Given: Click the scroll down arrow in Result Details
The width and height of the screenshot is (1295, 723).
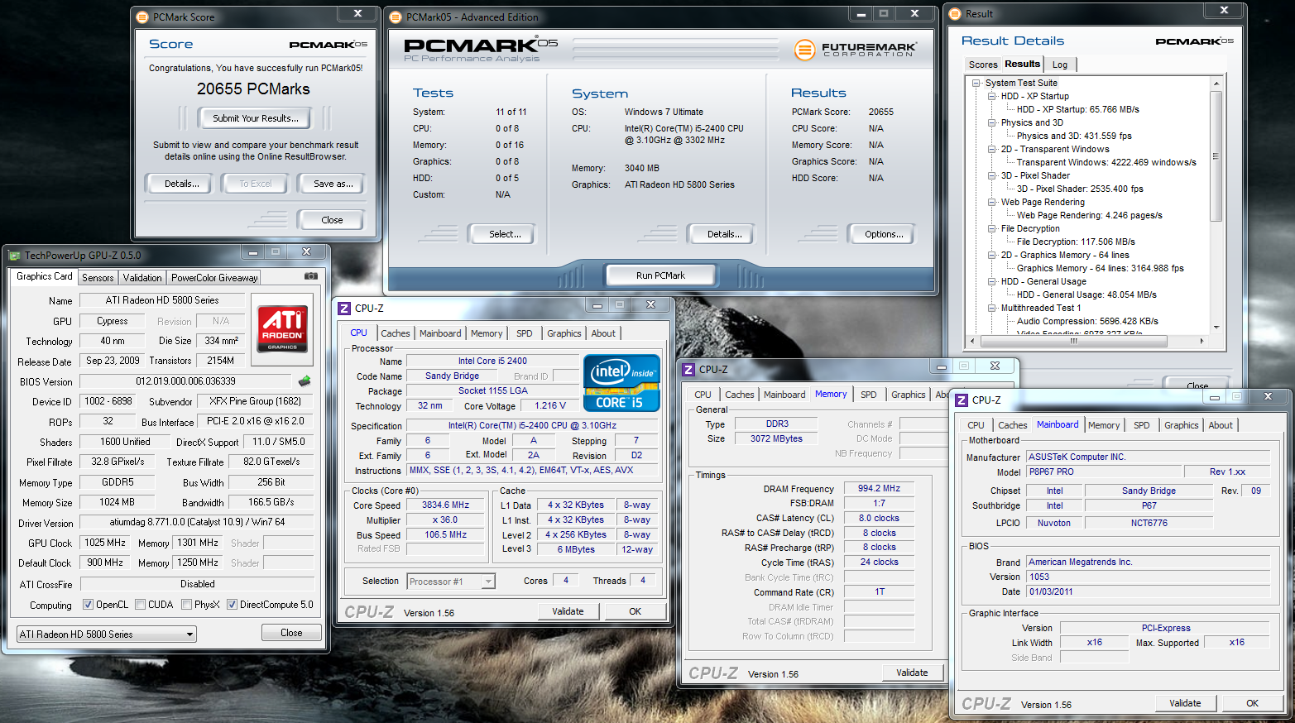Looking at the screenshot, I should click(1216, 328).
